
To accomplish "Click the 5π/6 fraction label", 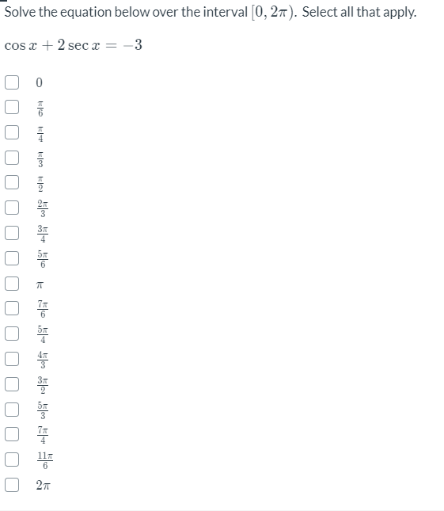I will pos(43,259).
